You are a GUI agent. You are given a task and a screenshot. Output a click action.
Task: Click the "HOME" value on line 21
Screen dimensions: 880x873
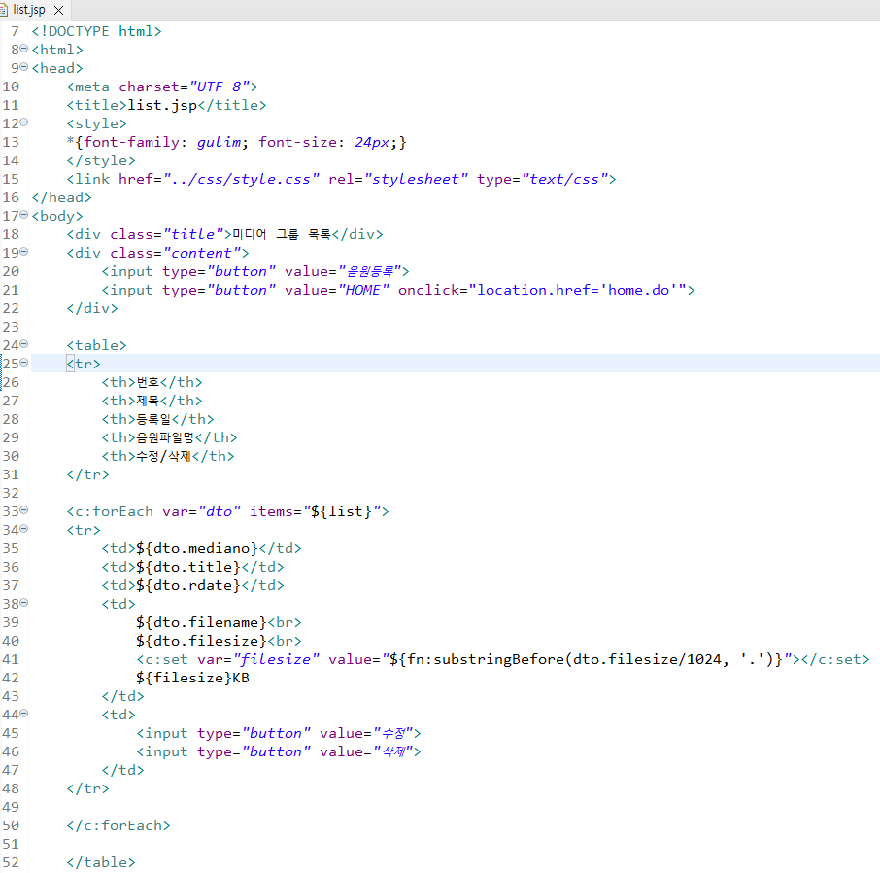pos(362,290)
